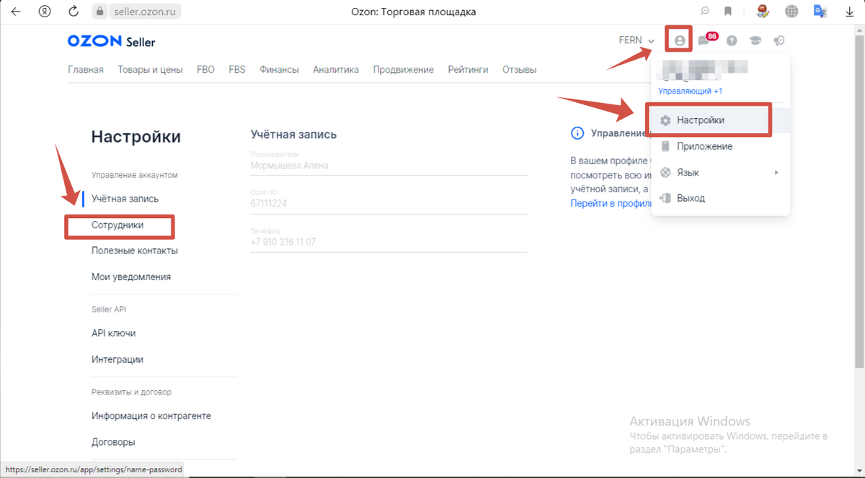This screenshot has height=478, width=865.
Task: Open the translate extension icon
Action: click(x=820, y=12)
